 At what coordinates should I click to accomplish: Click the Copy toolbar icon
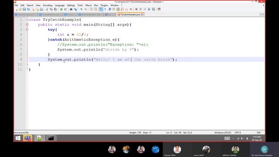(51, 9)
